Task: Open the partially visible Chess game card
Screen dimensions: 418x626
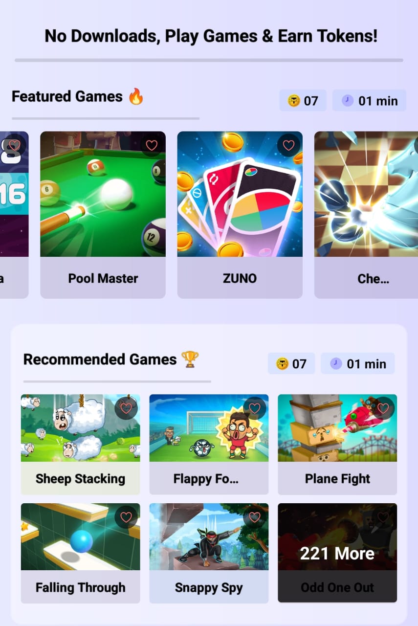Action: click(366, 215)
